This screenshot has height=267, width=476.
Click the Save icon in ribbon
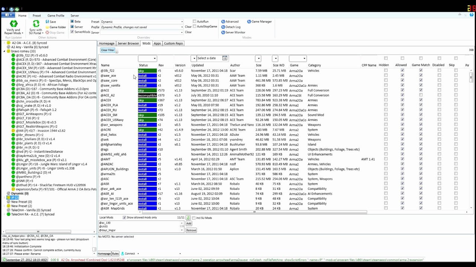48,22
